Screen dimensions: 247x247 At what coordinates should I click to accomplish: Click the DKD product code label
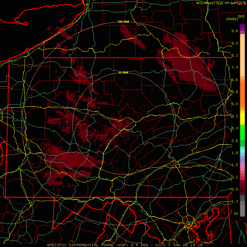241,16
